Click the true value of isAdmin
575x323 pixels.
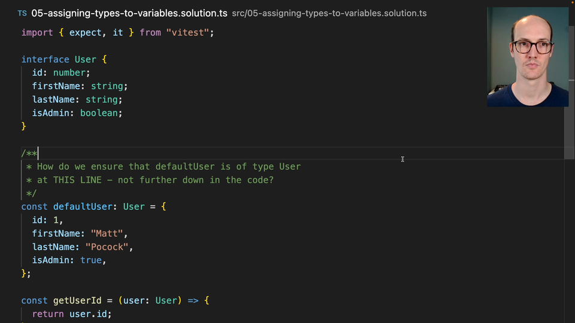pyautogui.click(x=91, y=260)
